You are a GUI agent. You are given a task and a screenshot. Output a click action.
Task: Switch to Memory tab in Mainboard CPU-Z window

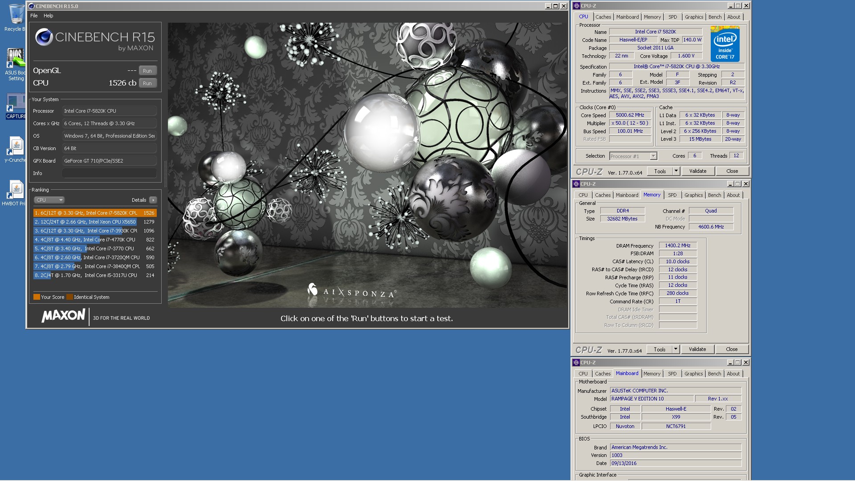click(x=651, y=374)
